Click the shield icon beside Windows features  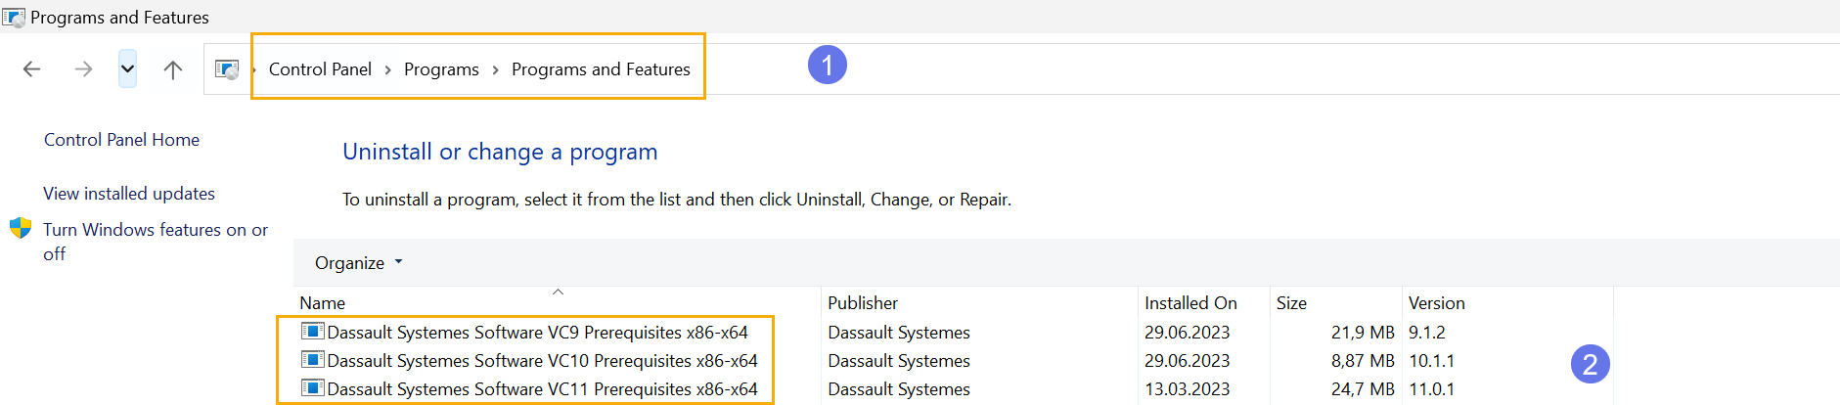tap(21, 229)
